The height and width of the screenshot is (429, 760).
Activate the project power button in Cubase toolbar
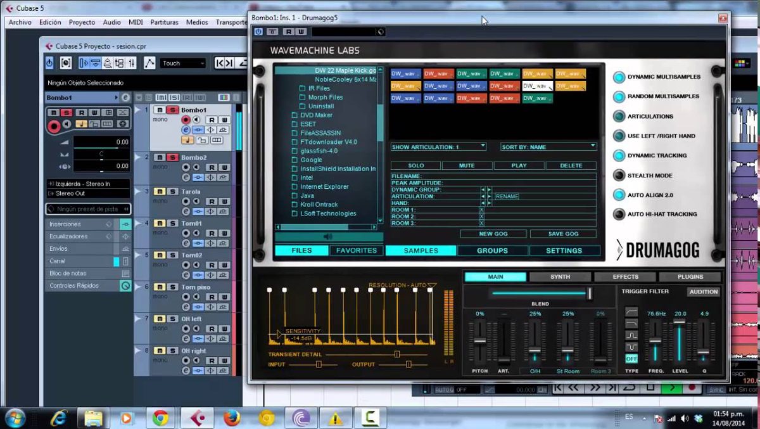pyautogui.click(x=50, y=63)
